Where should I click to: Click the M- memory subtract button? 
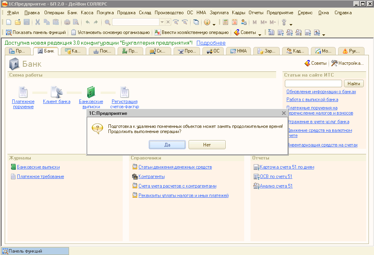click(x=273, y=22)
